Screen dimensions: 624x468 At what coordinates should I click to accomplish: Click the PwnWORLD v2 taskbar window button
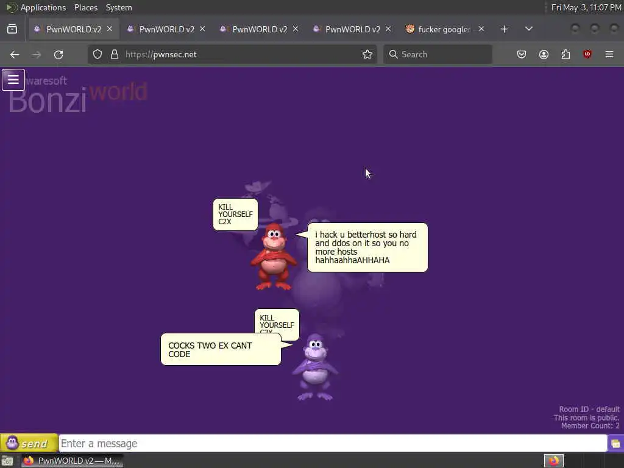(x=72, y=461)
